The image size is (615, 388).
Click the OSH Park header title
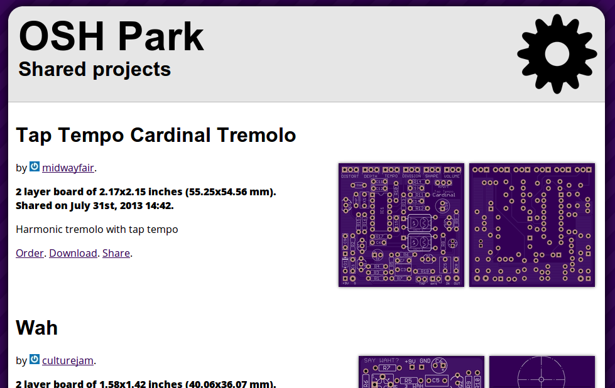[111, 36]
